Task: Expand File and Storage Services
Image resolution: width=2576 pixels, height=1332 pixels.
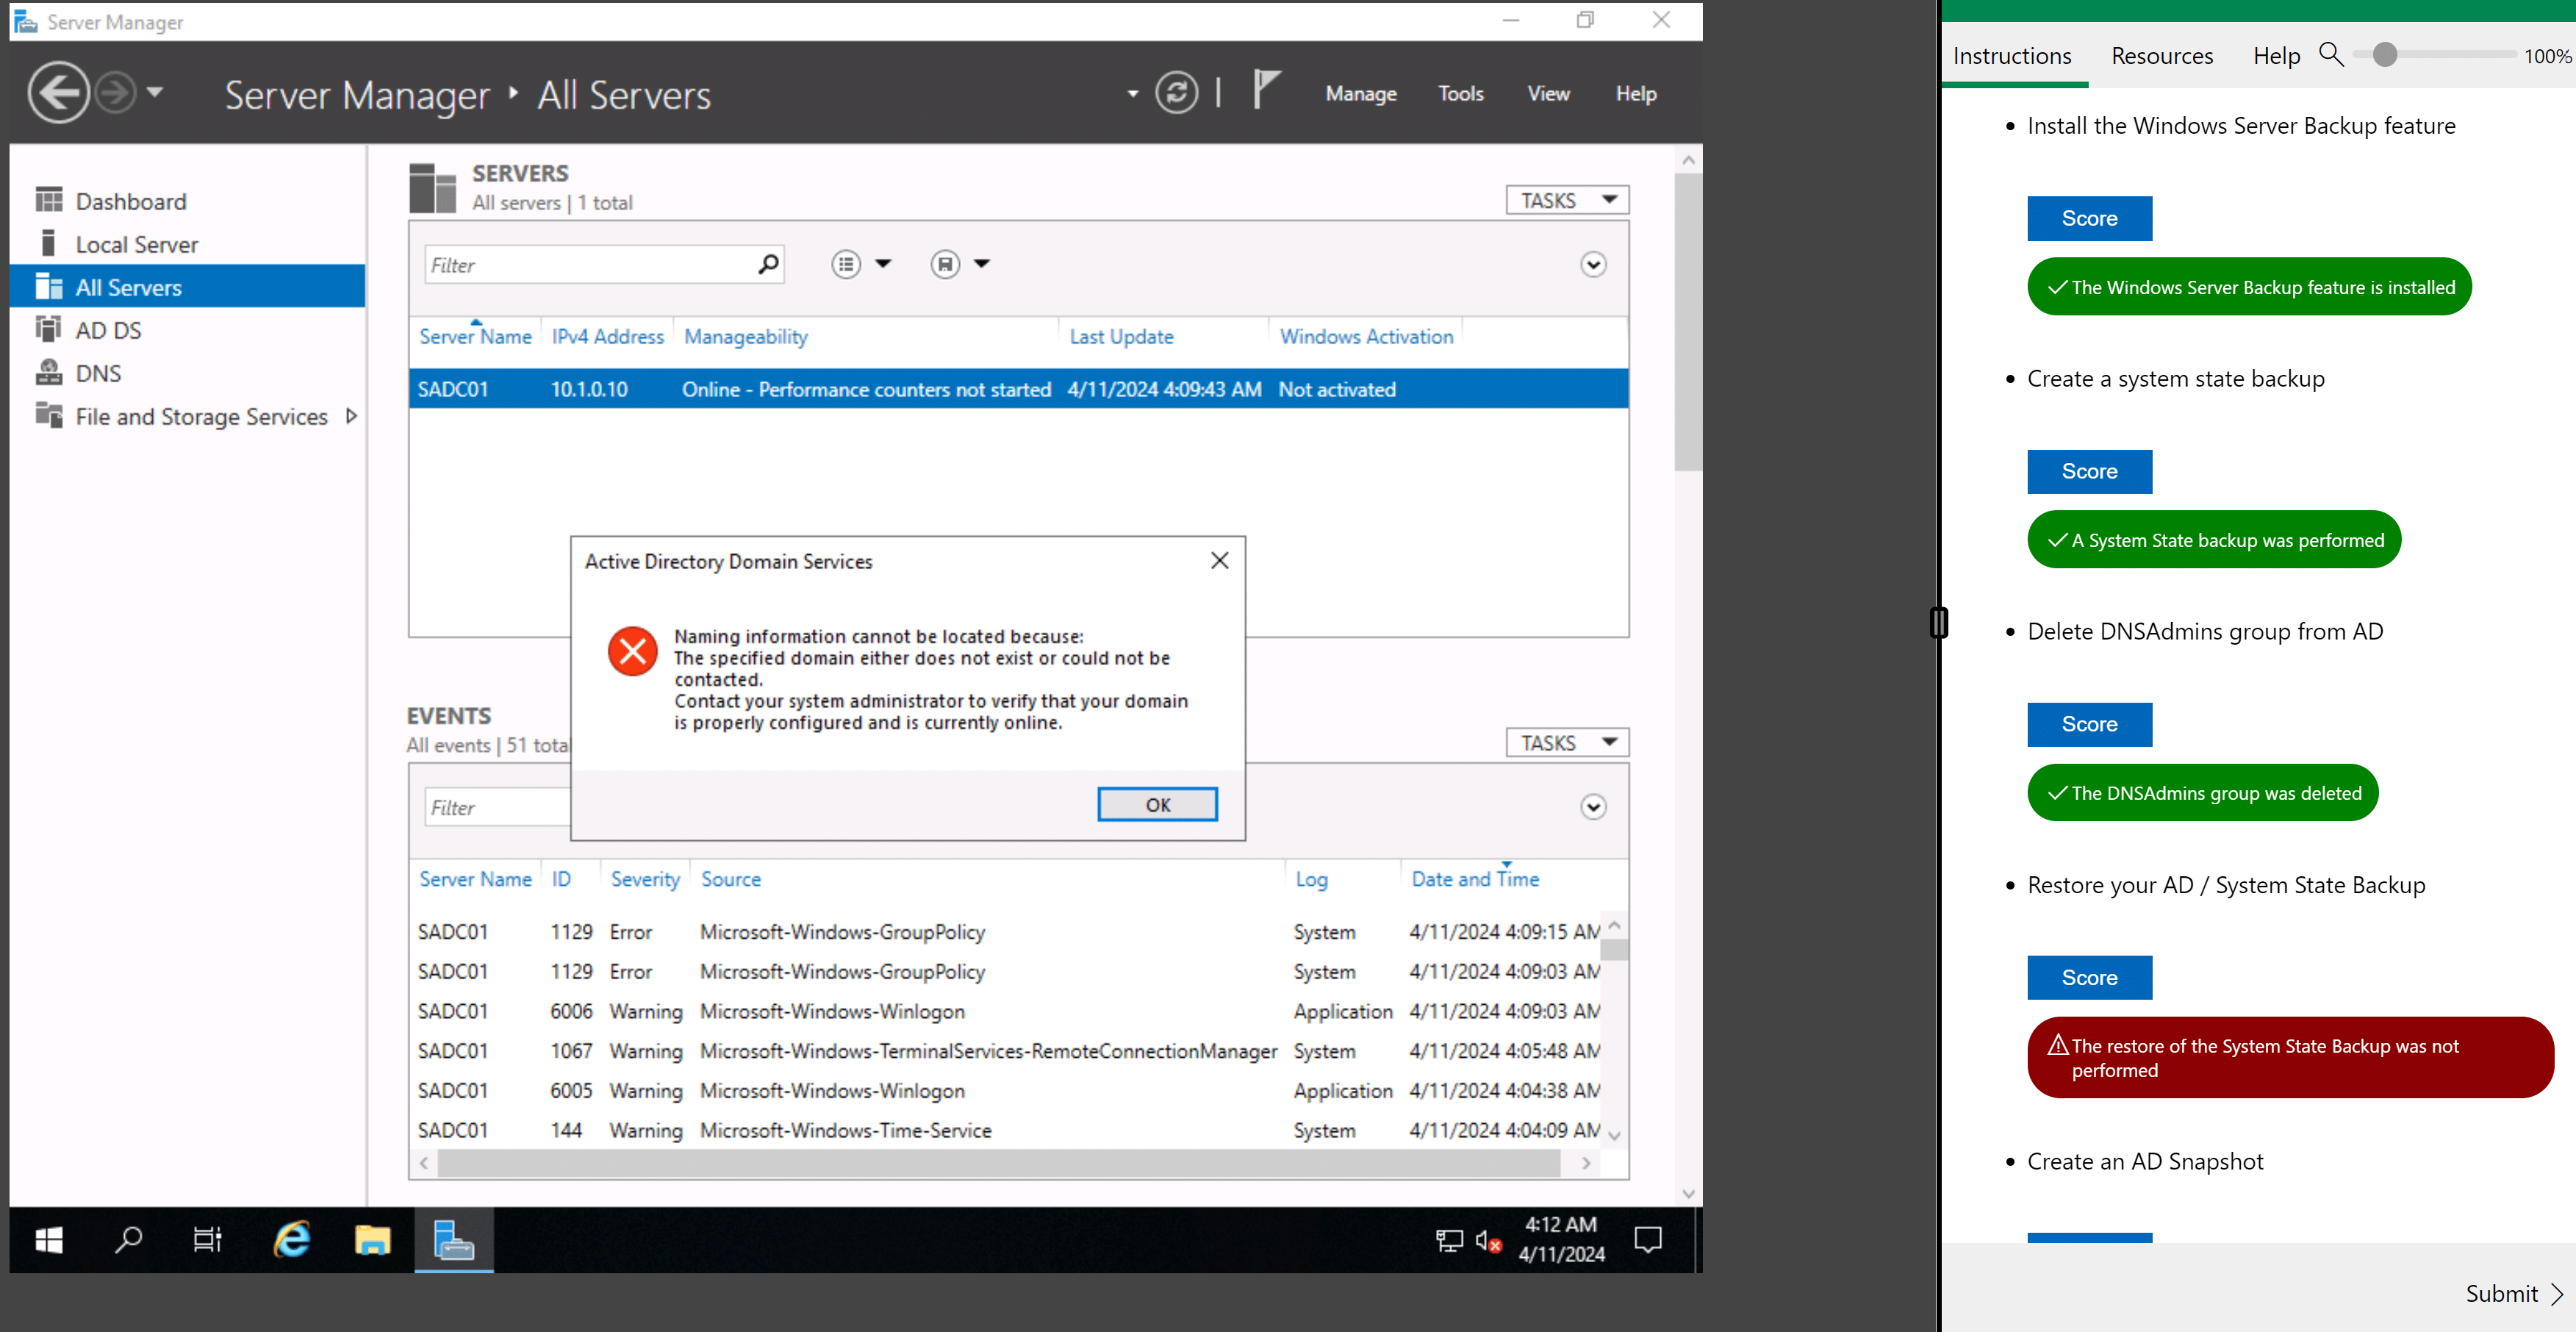Action: click(351, 416)
